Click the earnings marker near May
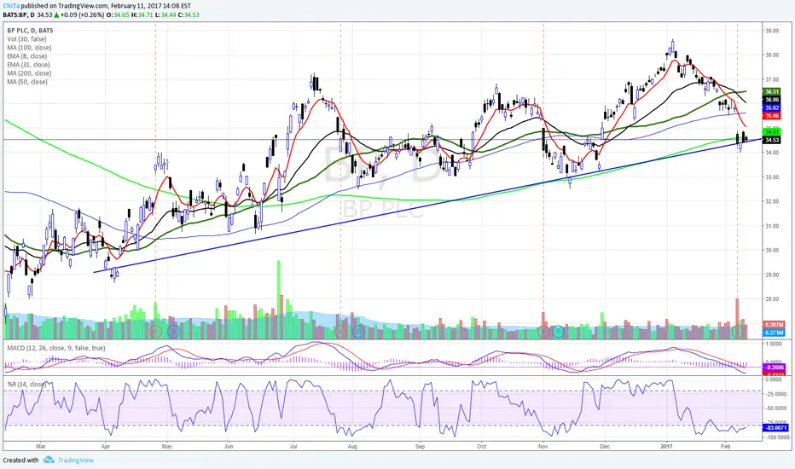The width and height of the screenshot is (795, 469). (x=155, y=332)
